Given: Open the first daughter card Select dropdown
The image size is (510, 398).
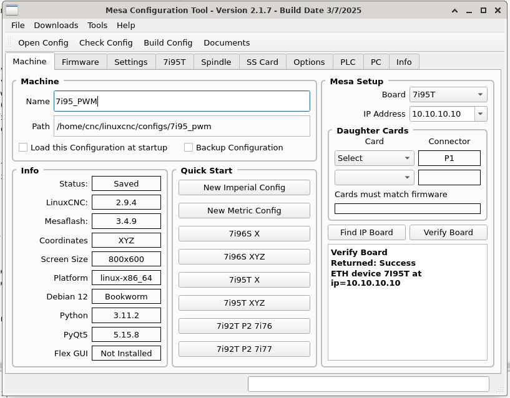Looking at the screenshot, I should (374, 158).
